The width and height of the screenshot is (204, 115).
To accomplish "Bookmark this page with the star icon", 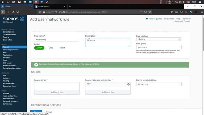I will pos(150,12).
